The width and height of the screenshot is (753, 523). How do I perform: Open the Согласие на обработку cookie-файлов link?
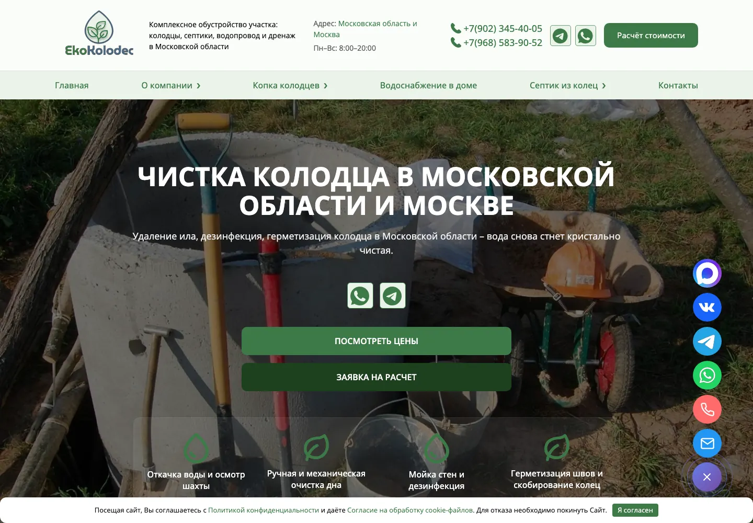pos(410,510)
